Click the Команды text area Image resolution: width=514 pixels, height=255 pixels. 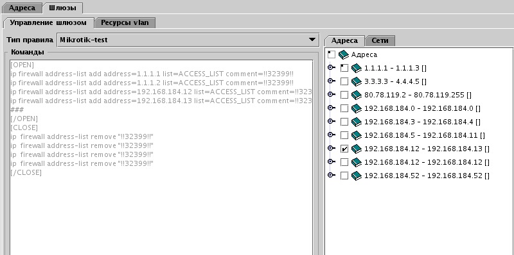tap(161, 157)
